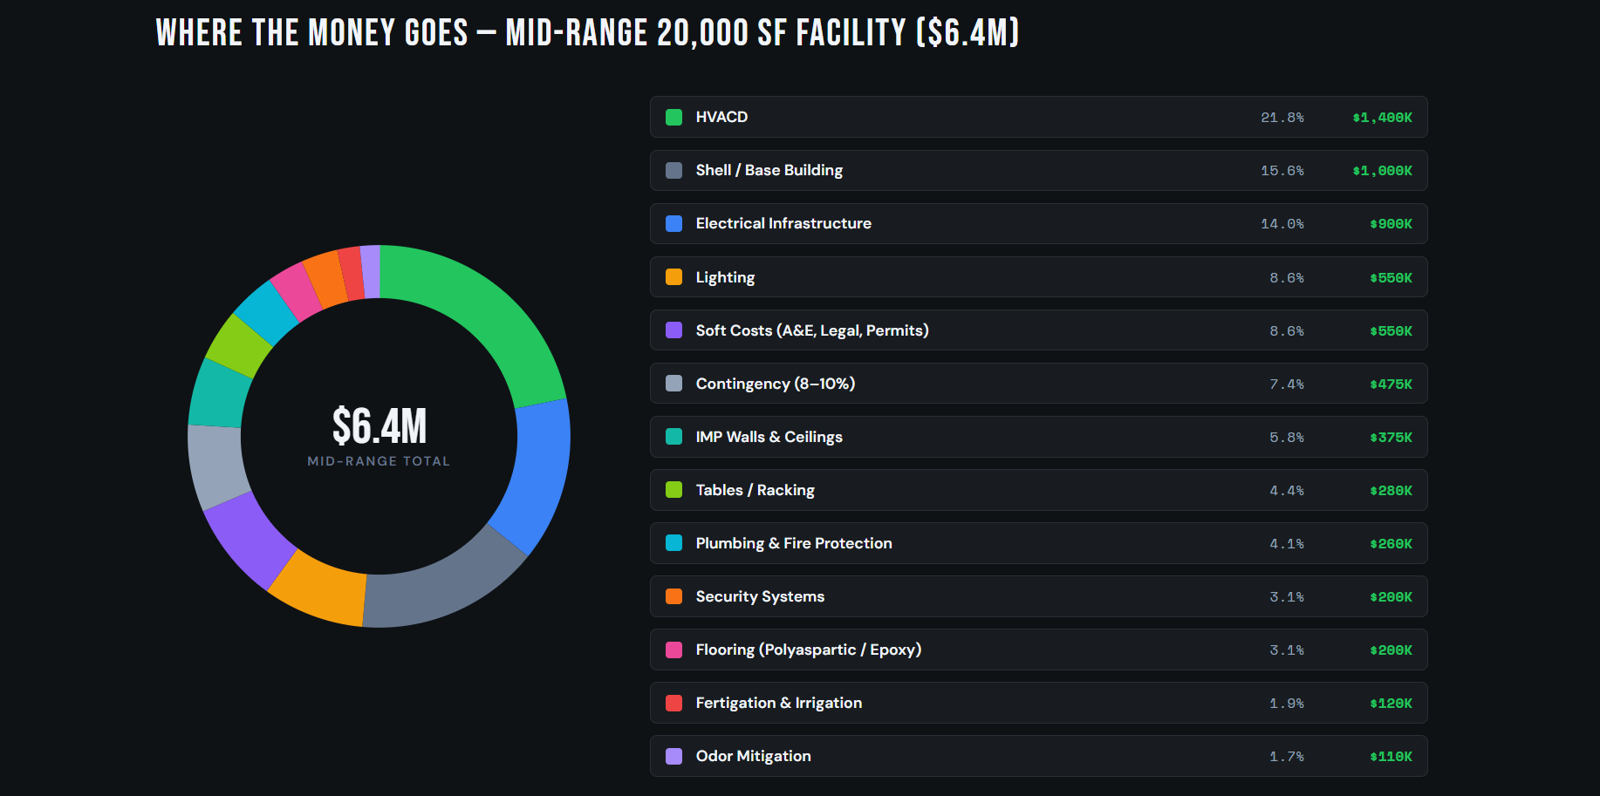Click the cyan Plumbing & Fire Protection swatch
Screen dimensions: 1600x796
(674, 542)
